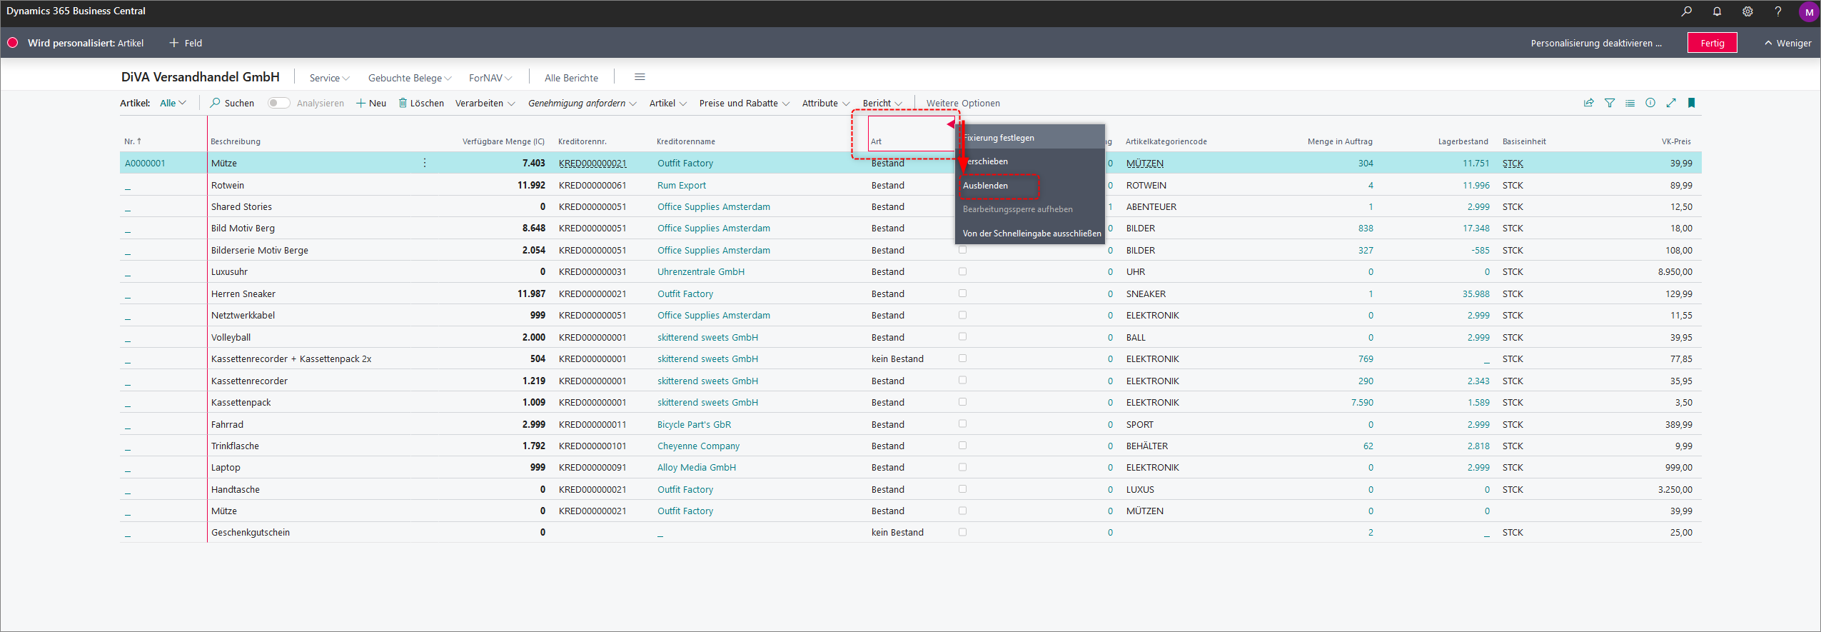Open the FactBox info icon
Screen dimensions: 1821x632
click(1650, 103)
